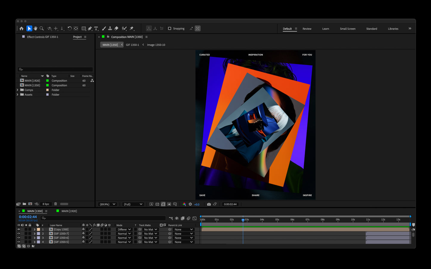Click the Reset Exposure aperture icon
The image size is (431, 269).
[190, 204]
